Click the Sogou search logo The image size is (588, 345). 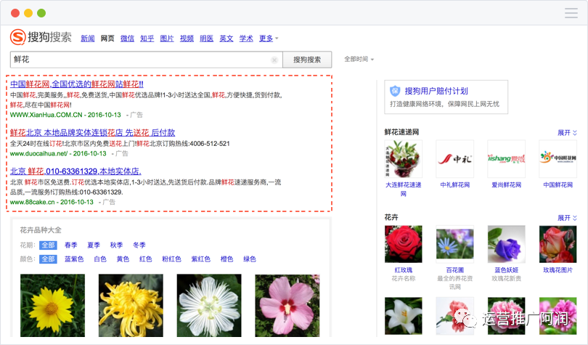[x=41, y=37]
